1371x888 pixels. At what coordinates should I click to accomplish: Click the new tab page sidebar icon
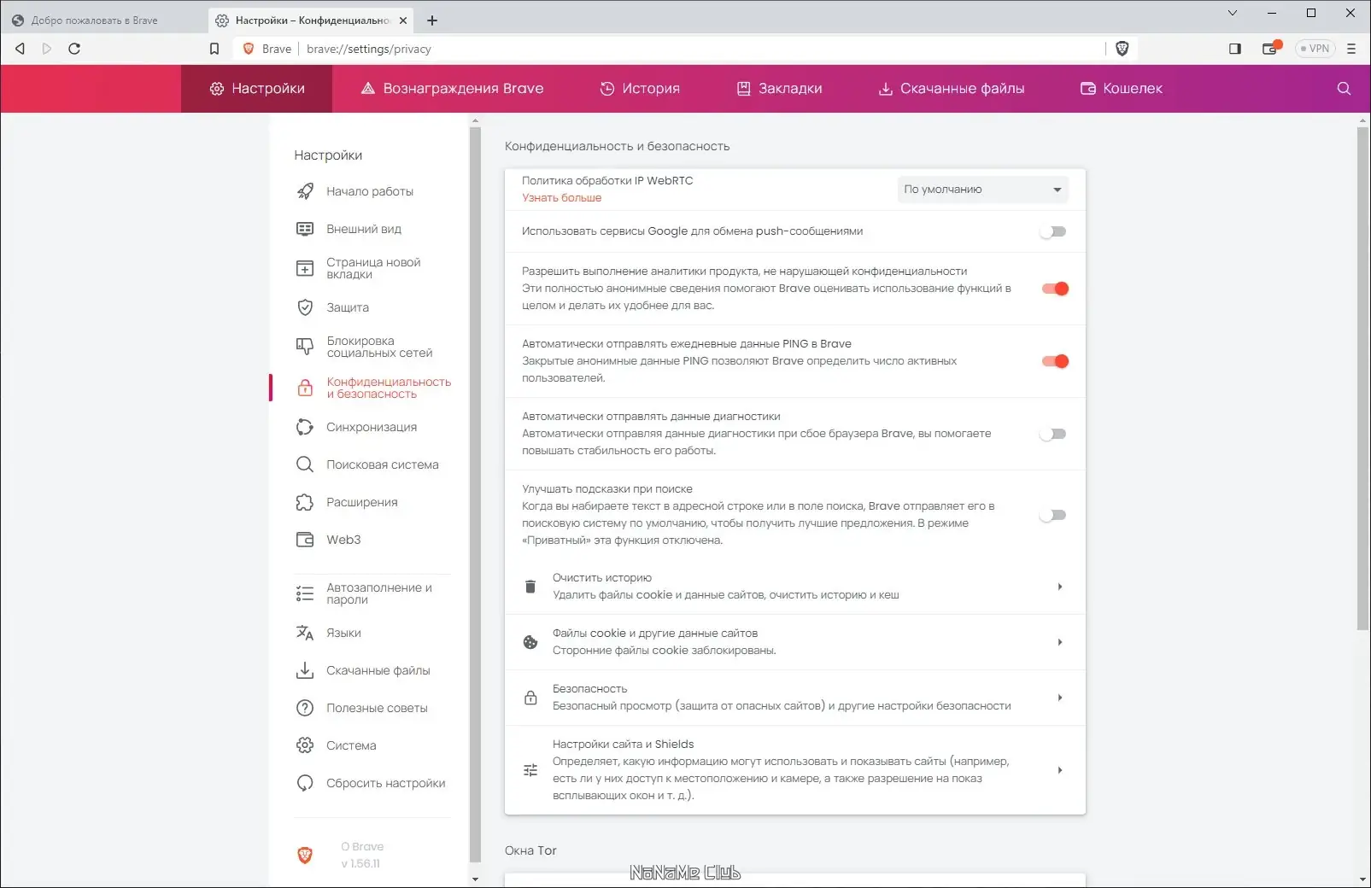305,268
